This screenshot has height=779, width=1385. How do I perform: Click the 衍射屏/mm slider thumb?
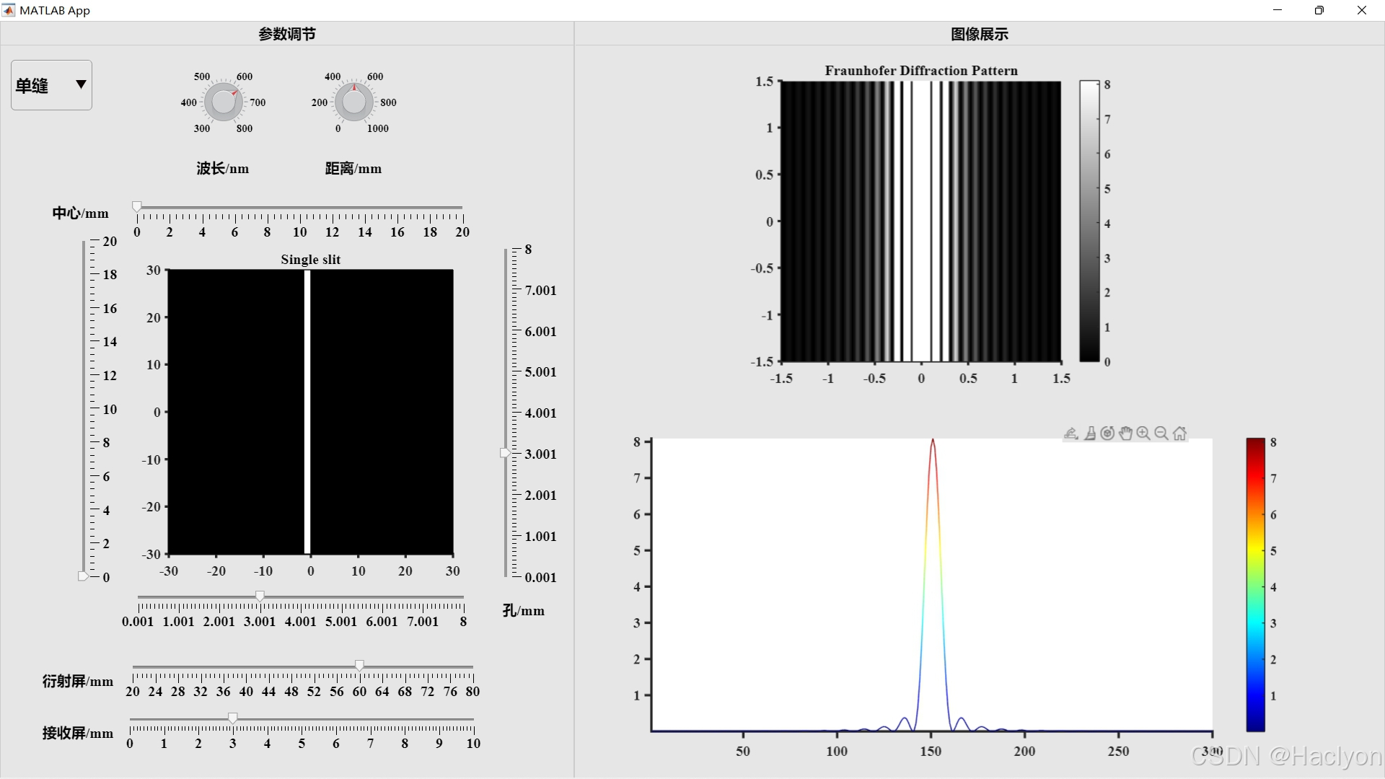(359, 665)
